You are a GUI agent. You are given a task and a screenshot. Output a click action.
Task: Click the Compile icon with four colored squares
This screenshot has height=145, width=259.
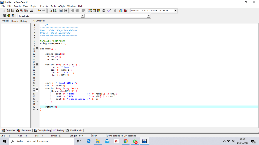(90, 11)
